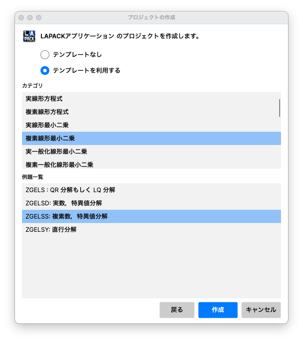Select example ZGELSY: 直行分解

pyautogui.click(x=151, y=230)
